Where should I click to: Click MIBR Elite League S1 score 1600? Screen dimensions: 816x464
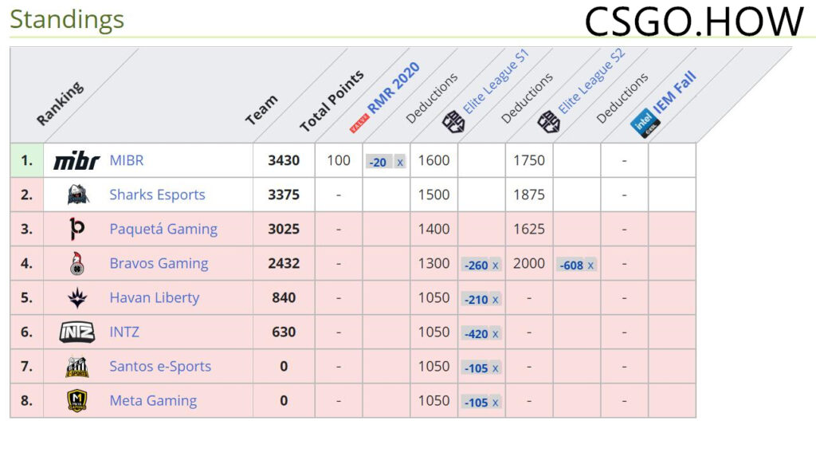click(434, 160)
